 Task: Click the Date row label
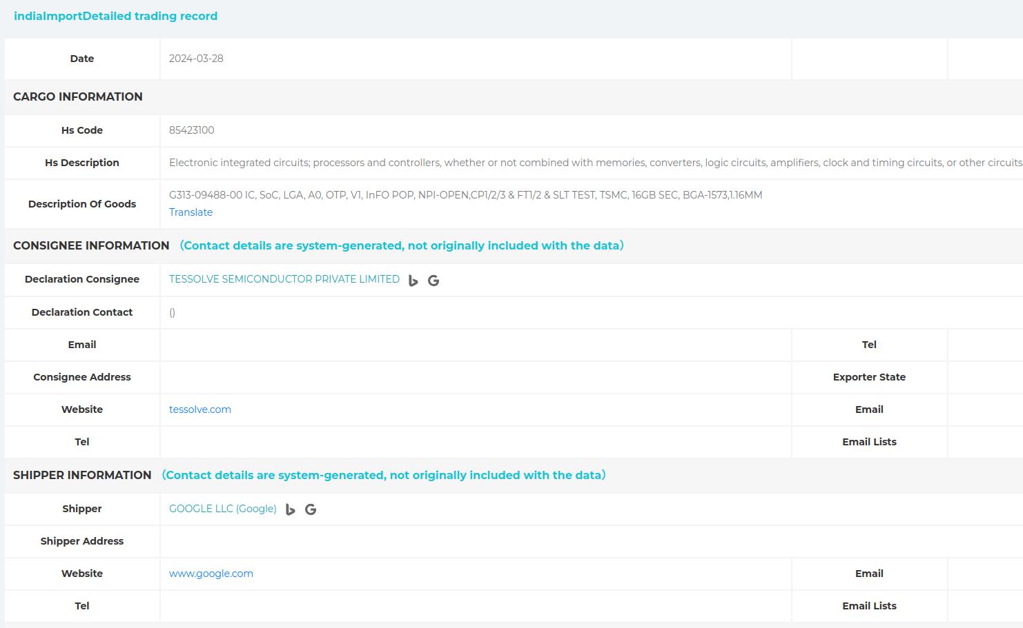coord(82,59)
